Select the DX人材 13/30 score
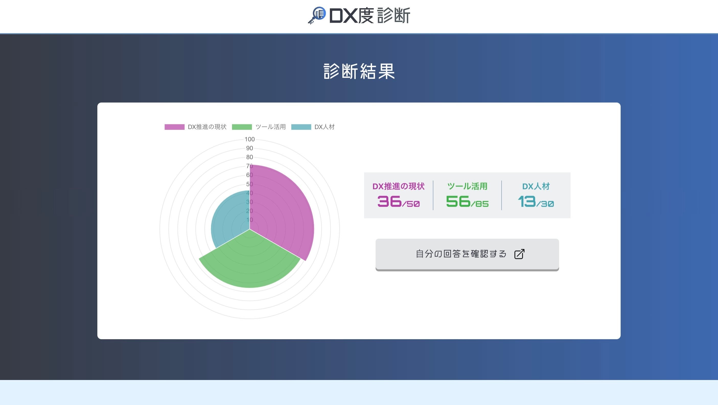Screen dimensions: 718x405 pyautogui.click(x=536, y=201)
